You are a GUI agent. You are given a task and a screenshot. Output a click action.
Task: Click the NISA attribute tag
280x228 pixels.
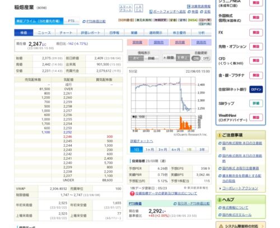click(193, 20)
